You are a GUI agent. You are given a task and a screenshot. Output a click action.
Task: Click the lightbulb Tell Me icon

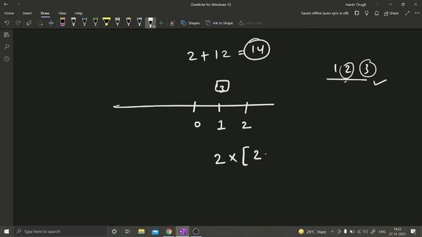coord(367,13)
